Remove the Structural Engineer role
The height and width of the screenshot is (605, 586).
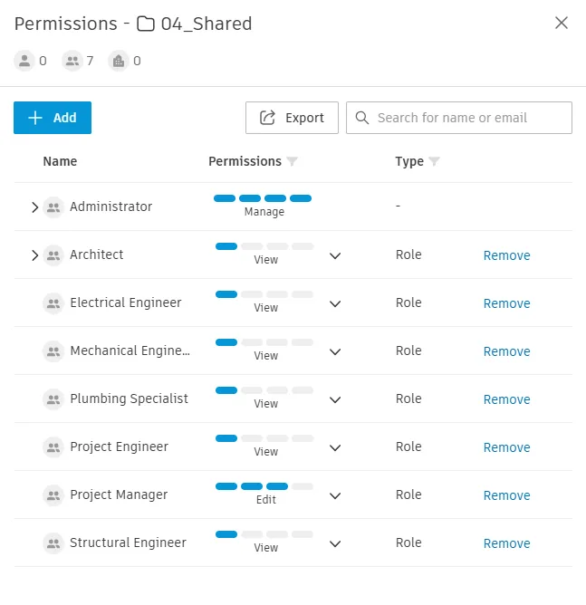pos(506,543)
